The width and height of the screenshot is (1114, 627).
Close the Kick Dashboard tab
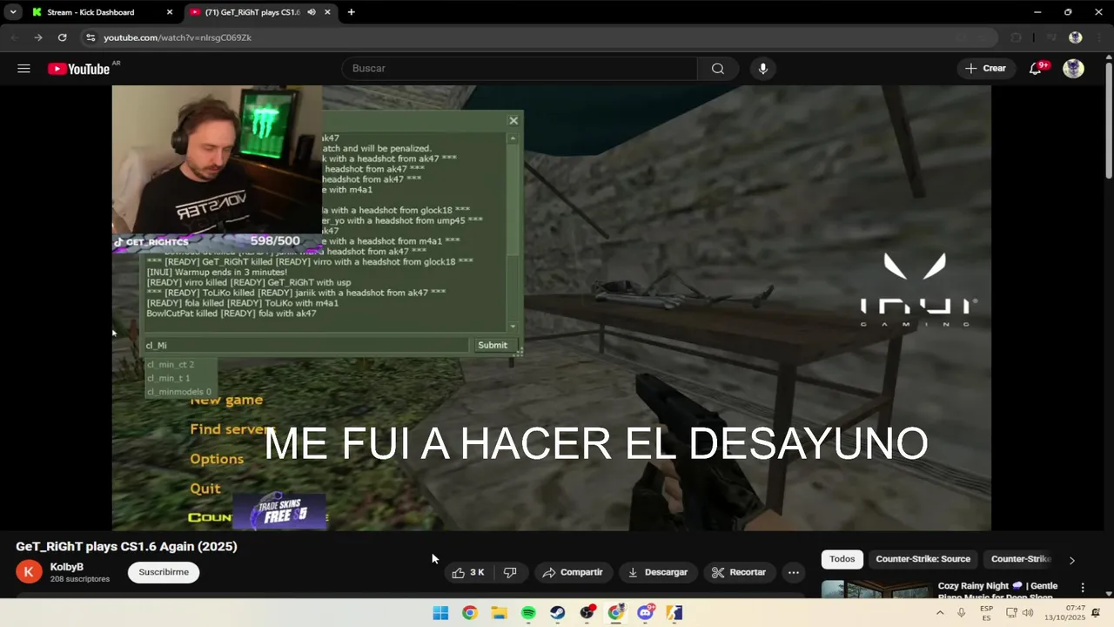click(170, 12)
